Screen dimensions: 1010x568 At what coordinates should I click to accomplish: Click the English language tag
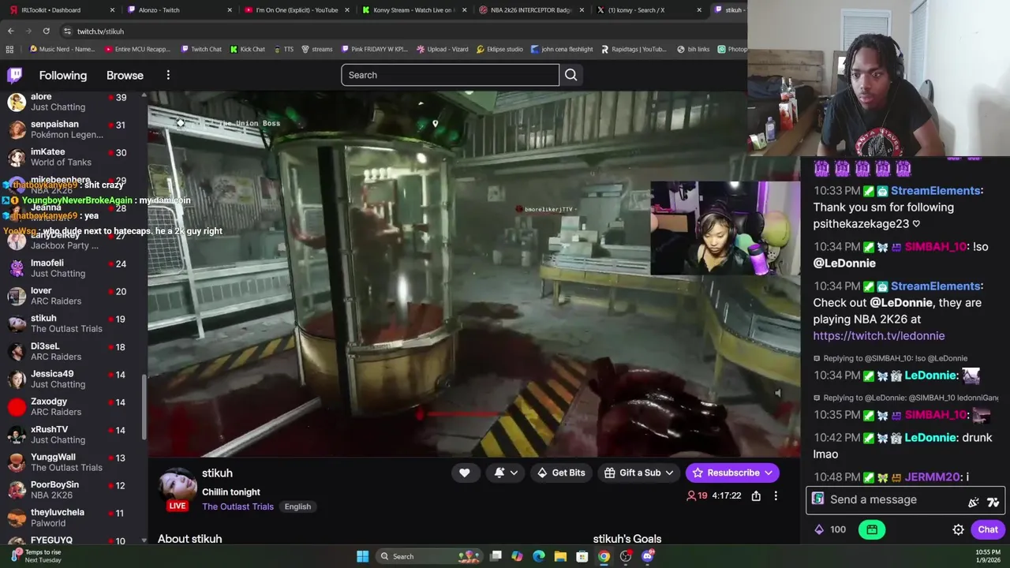(297, 506)
